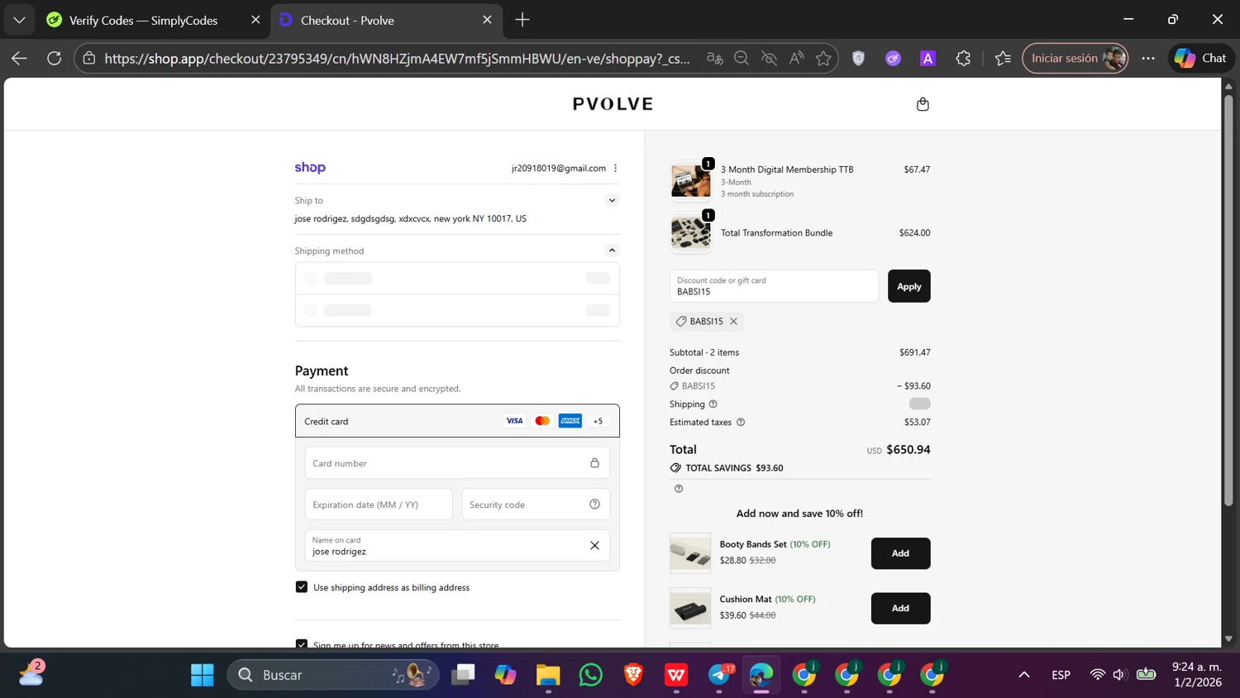Open a new browser tab
1240x698 pixels.
click(x=522, y=20)
